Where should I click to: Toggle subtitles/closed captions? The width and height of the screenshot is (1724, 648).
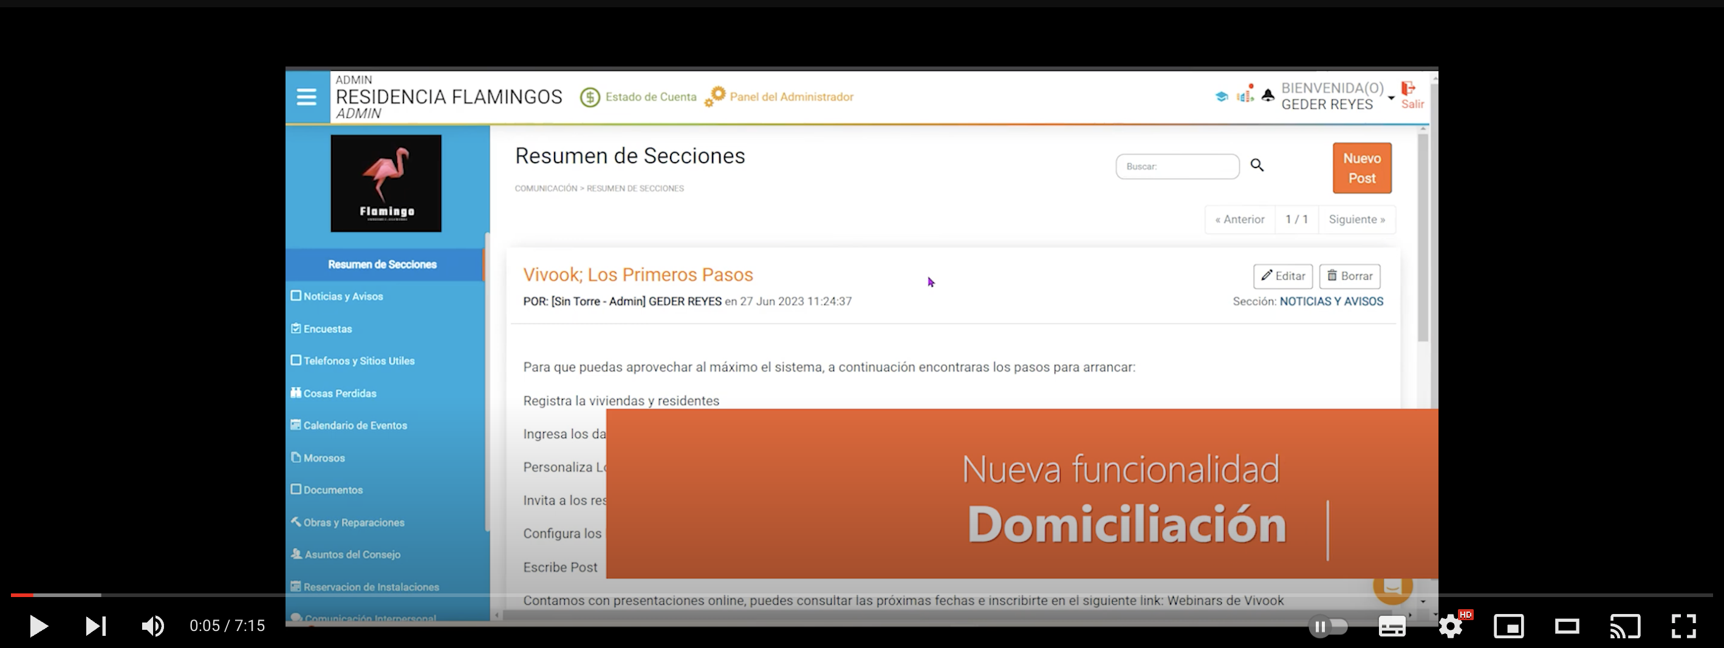click(1392, 627)
